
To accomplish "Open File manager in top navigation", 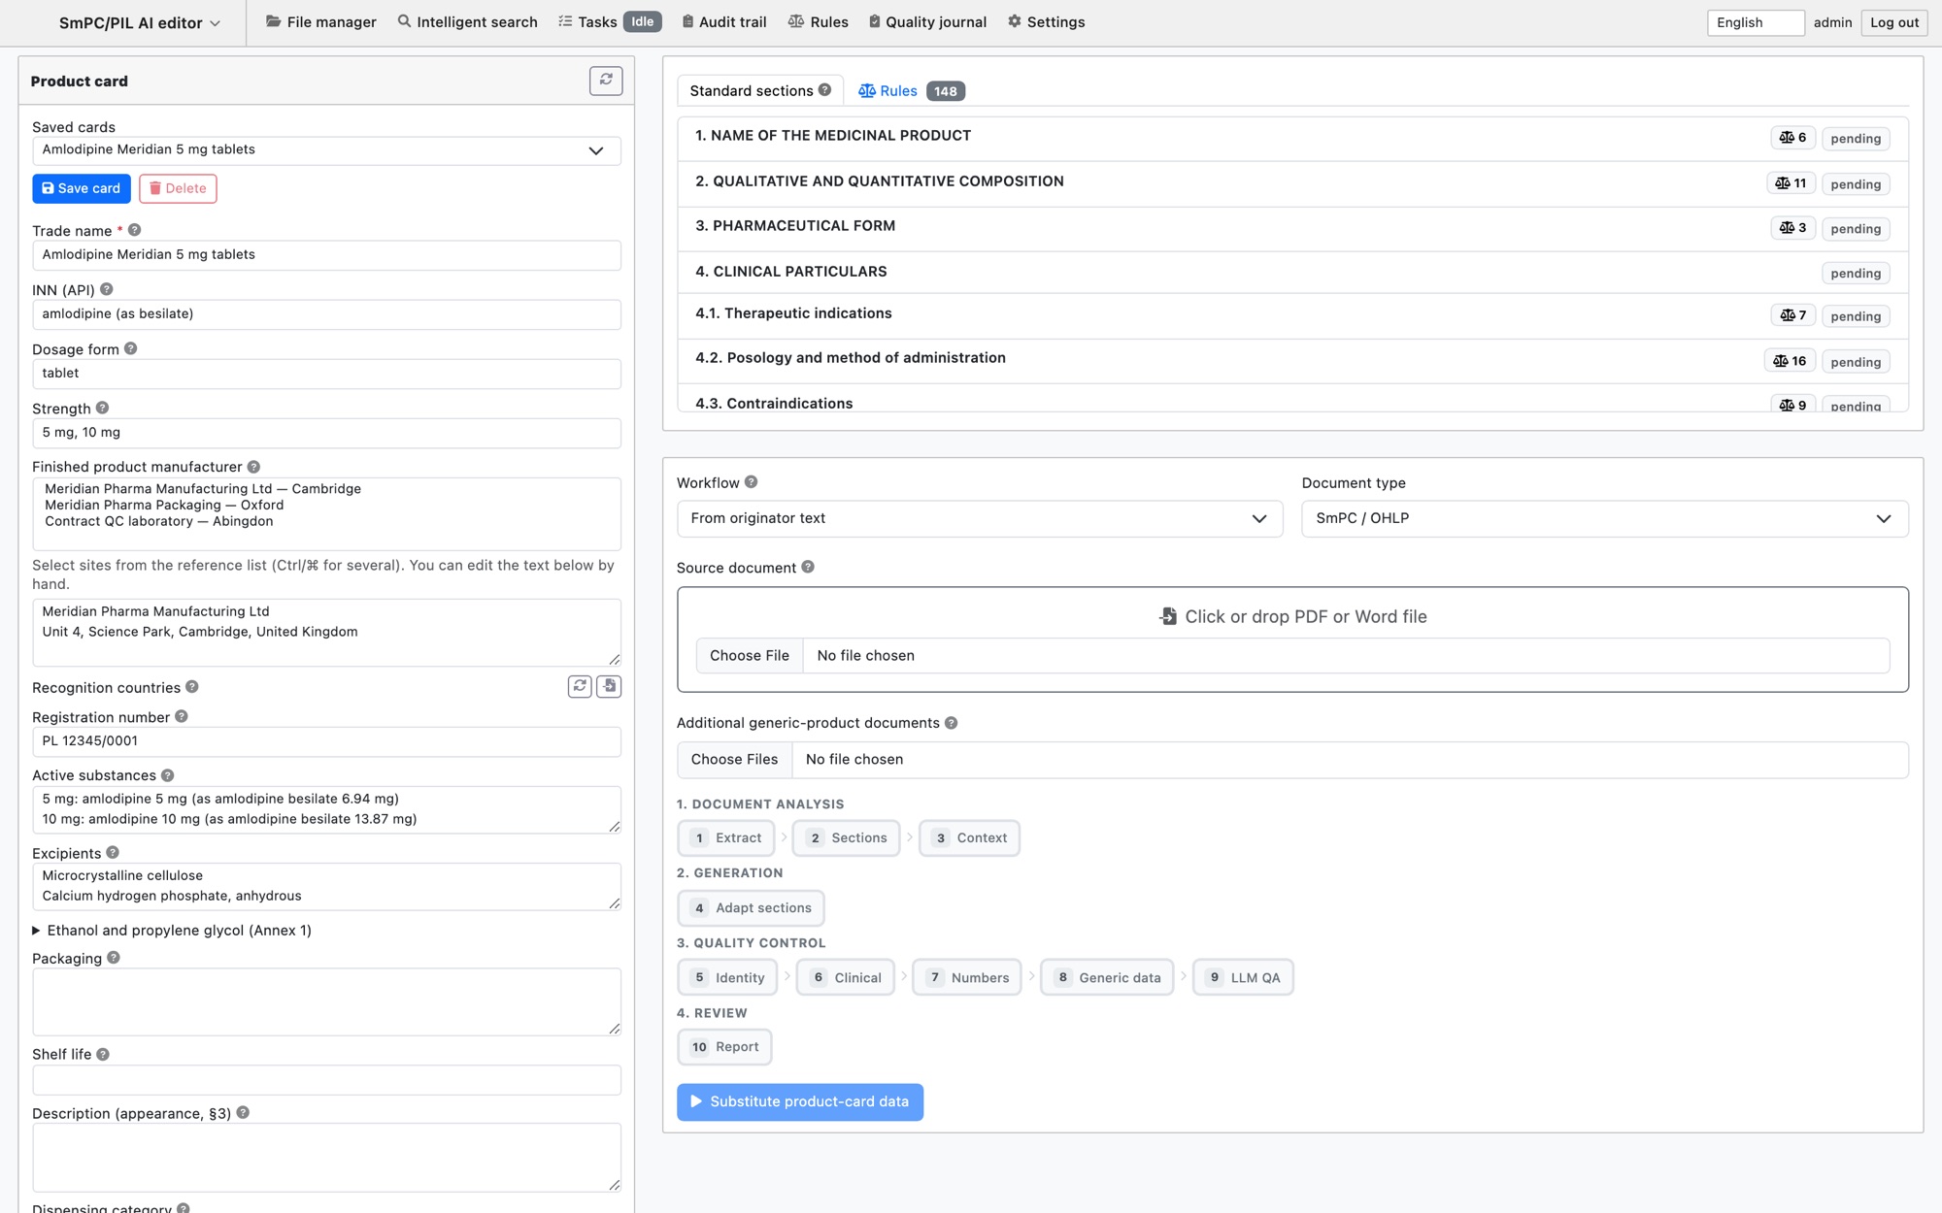I will tap(321, 21).
